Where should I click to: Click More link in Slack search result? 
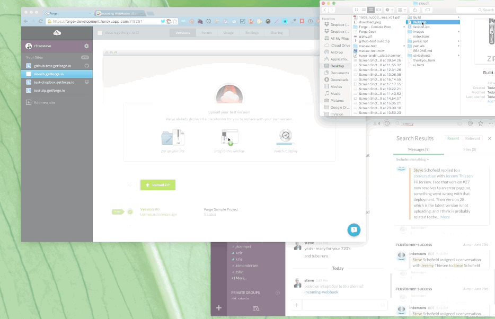click(445, 217)
